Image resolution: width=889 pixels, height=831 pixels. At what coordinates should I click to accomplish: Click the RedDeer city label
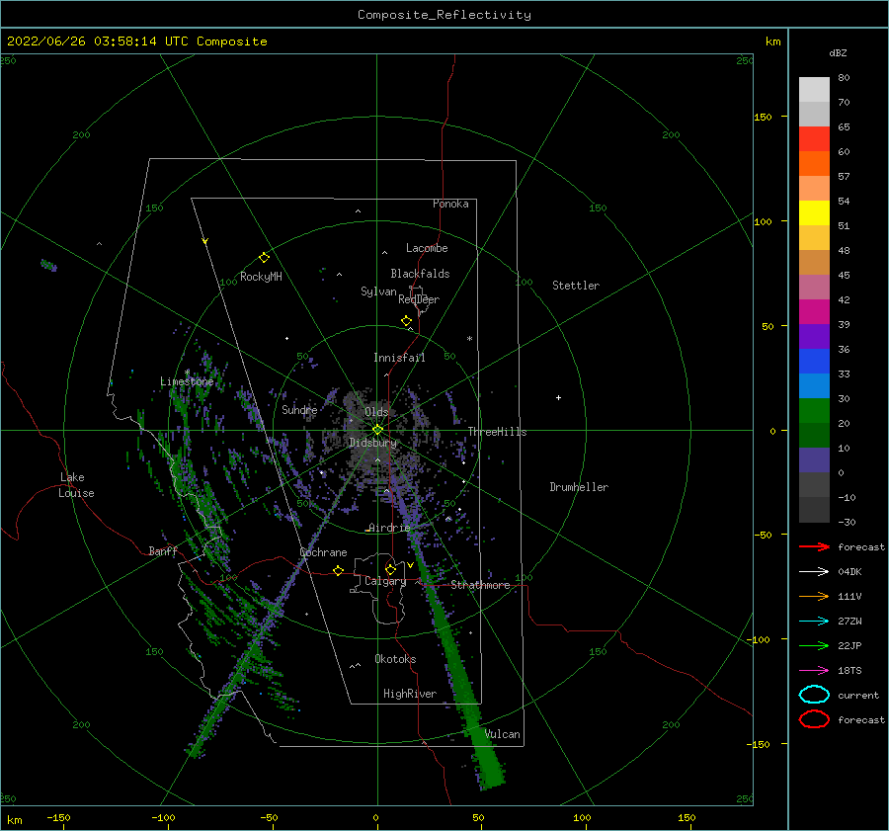click(419, 299)
